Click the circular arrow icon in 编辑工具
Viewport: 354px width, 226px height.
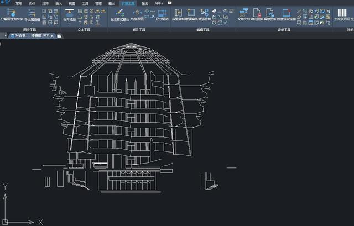tap(214, 23)
